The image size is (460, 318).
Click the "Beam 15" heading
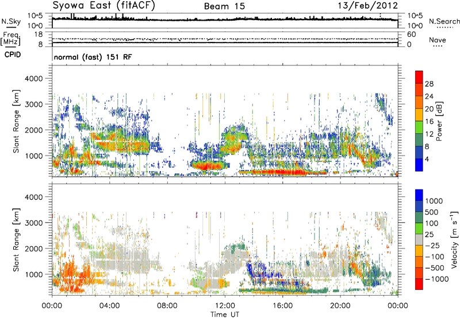[x=224, y=6]
